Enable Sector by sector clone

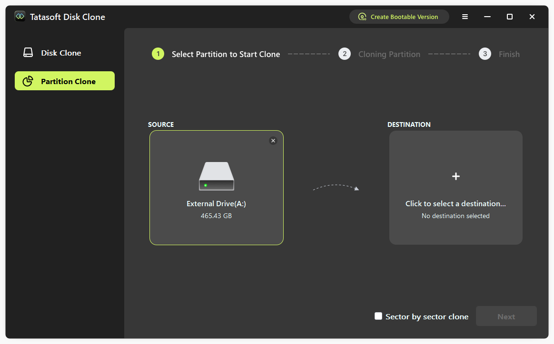[x=378, y=315]
